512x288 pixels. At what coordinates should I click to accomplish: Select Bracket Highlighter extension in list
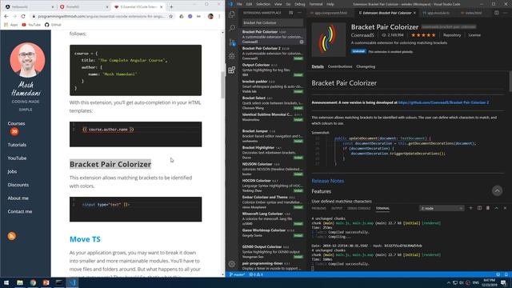click(x=273, y=152)
